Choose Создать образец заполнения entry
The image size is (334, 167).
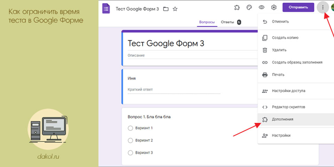click(x=296, y=62)
